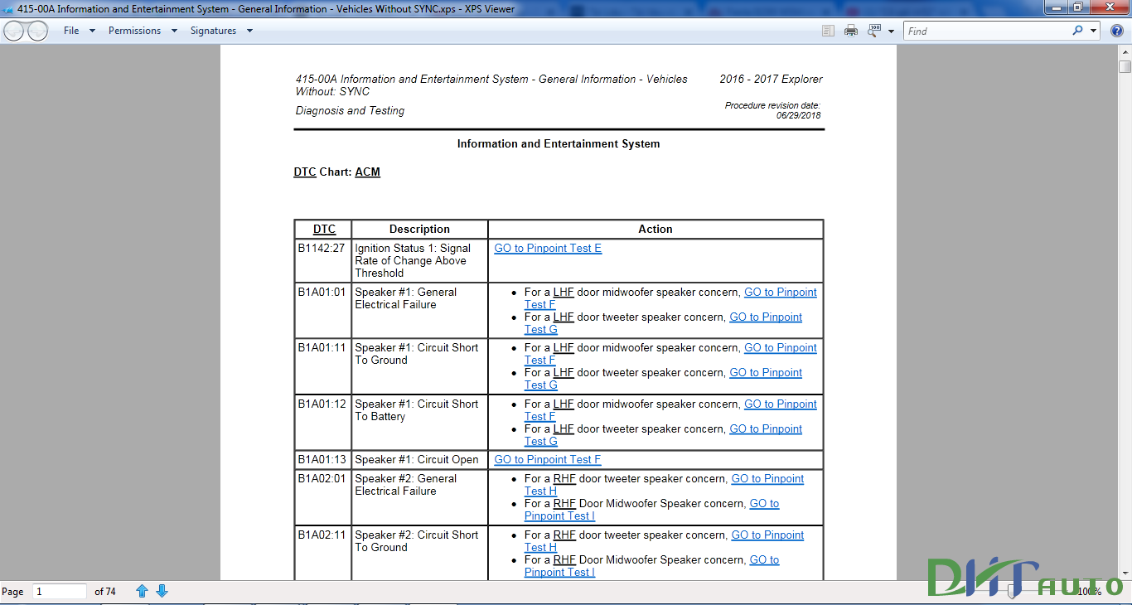
Task: Close the XPS Viewer window
Action: [1108, 7]
